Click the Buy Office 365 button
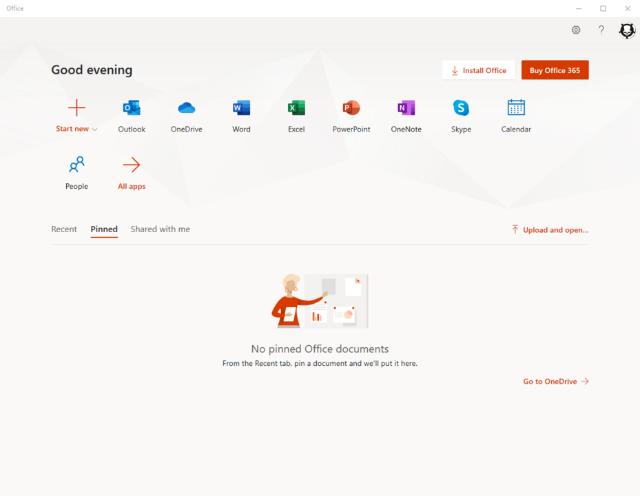640x496 pixels. pos(555,70)
